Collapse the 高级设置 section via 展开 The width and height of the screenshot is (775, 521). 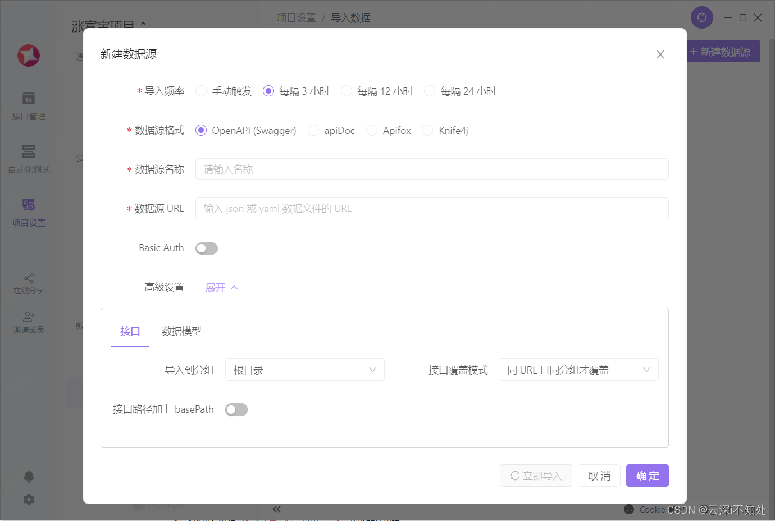tap(221, 288)
